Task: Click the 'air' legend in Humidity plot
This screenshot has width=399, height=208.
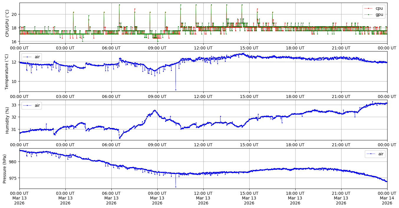Action: click(x=32, y=105)
